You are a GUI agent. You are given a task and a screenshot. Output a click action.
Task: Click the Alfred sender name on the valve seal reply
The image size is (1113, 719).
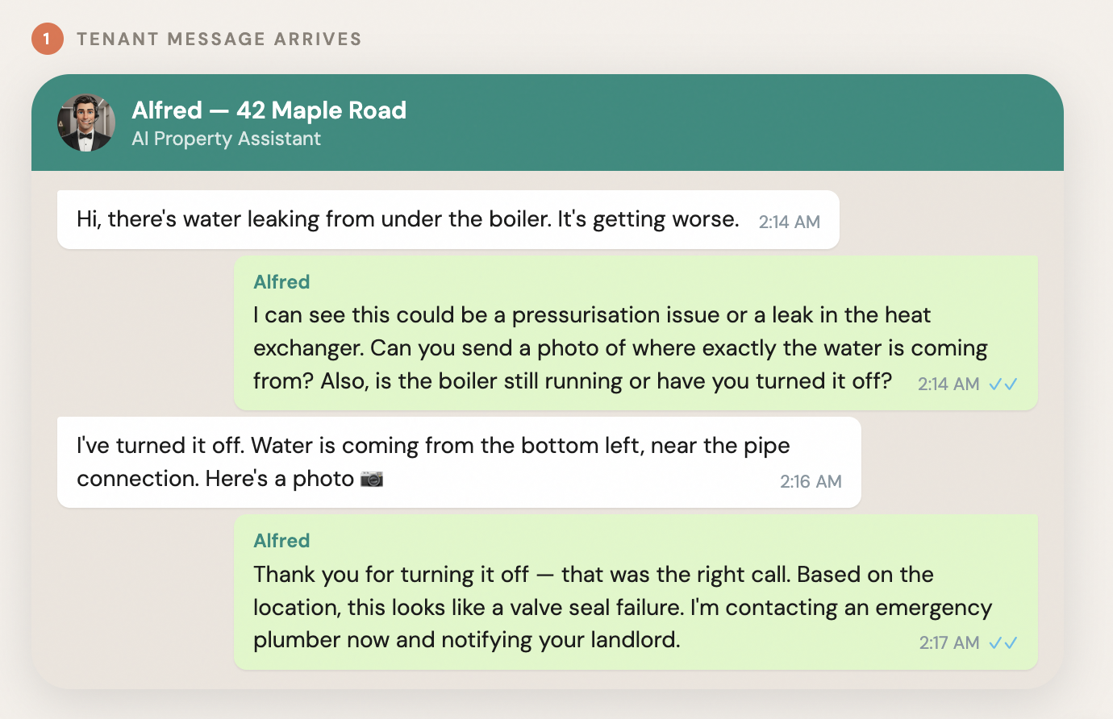(281, 541)
